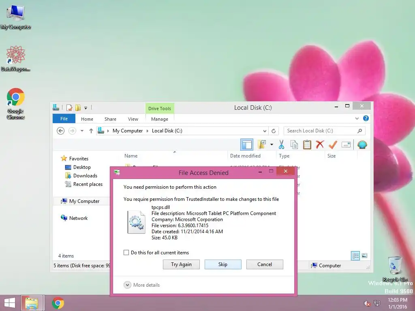Open the Home ribbon tab
415x311 pixels.
87,119
